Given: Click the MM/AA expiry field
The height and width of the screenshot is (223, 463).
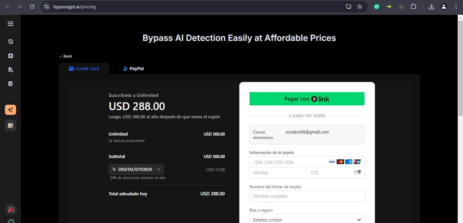Looking at the screenshot, I should tap(278, 173).
